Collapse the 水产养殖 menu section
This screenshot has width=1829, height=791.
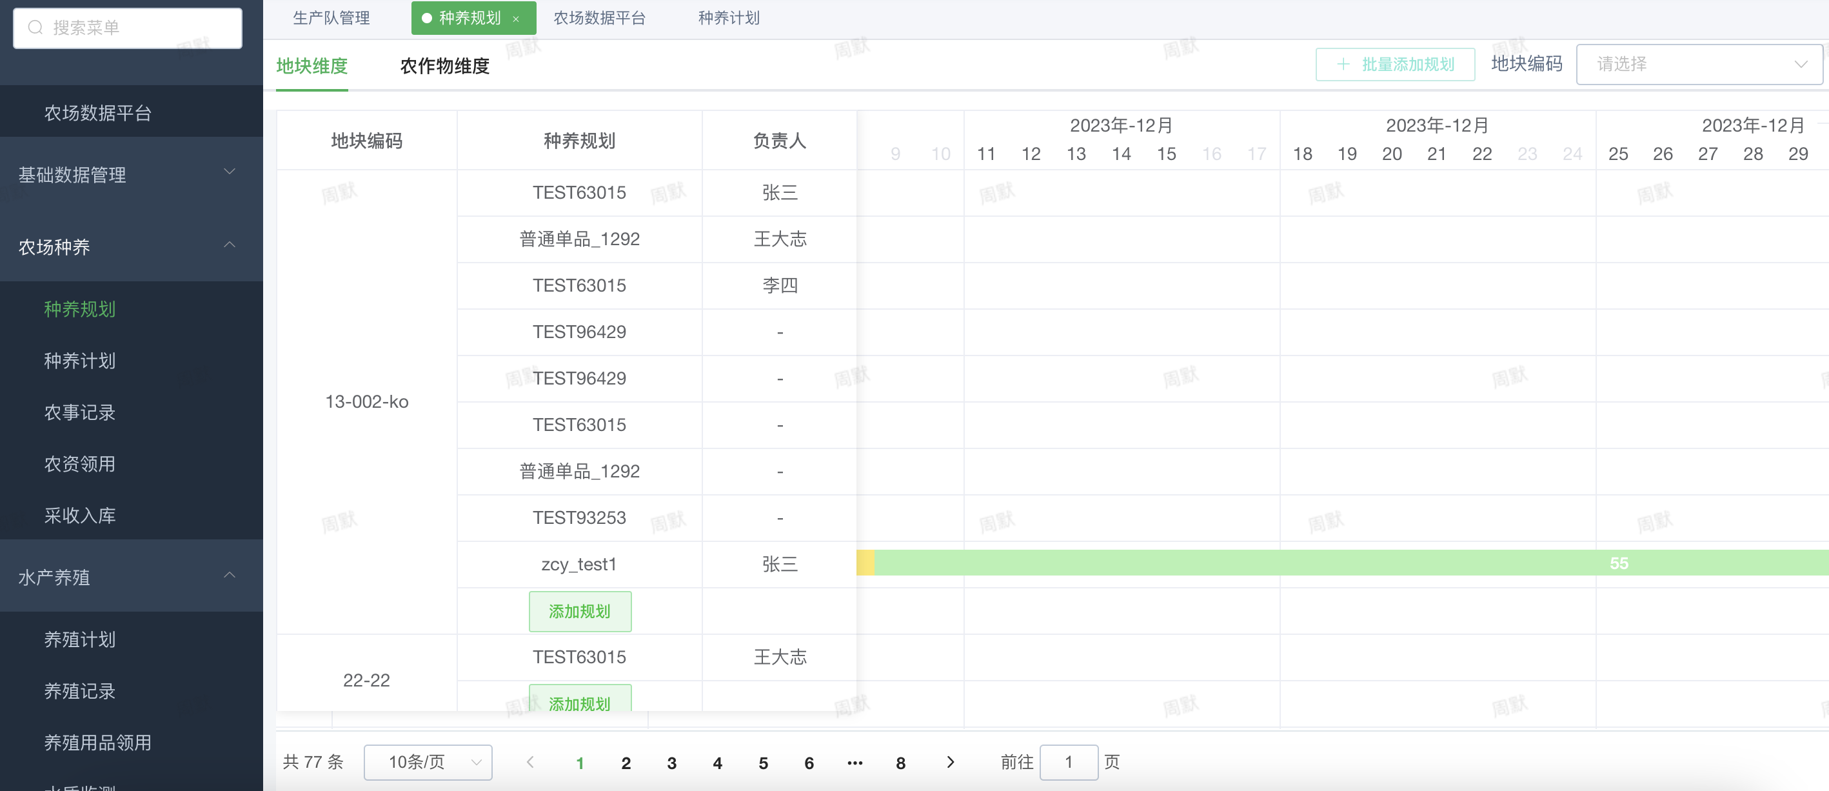click(230, 575)
